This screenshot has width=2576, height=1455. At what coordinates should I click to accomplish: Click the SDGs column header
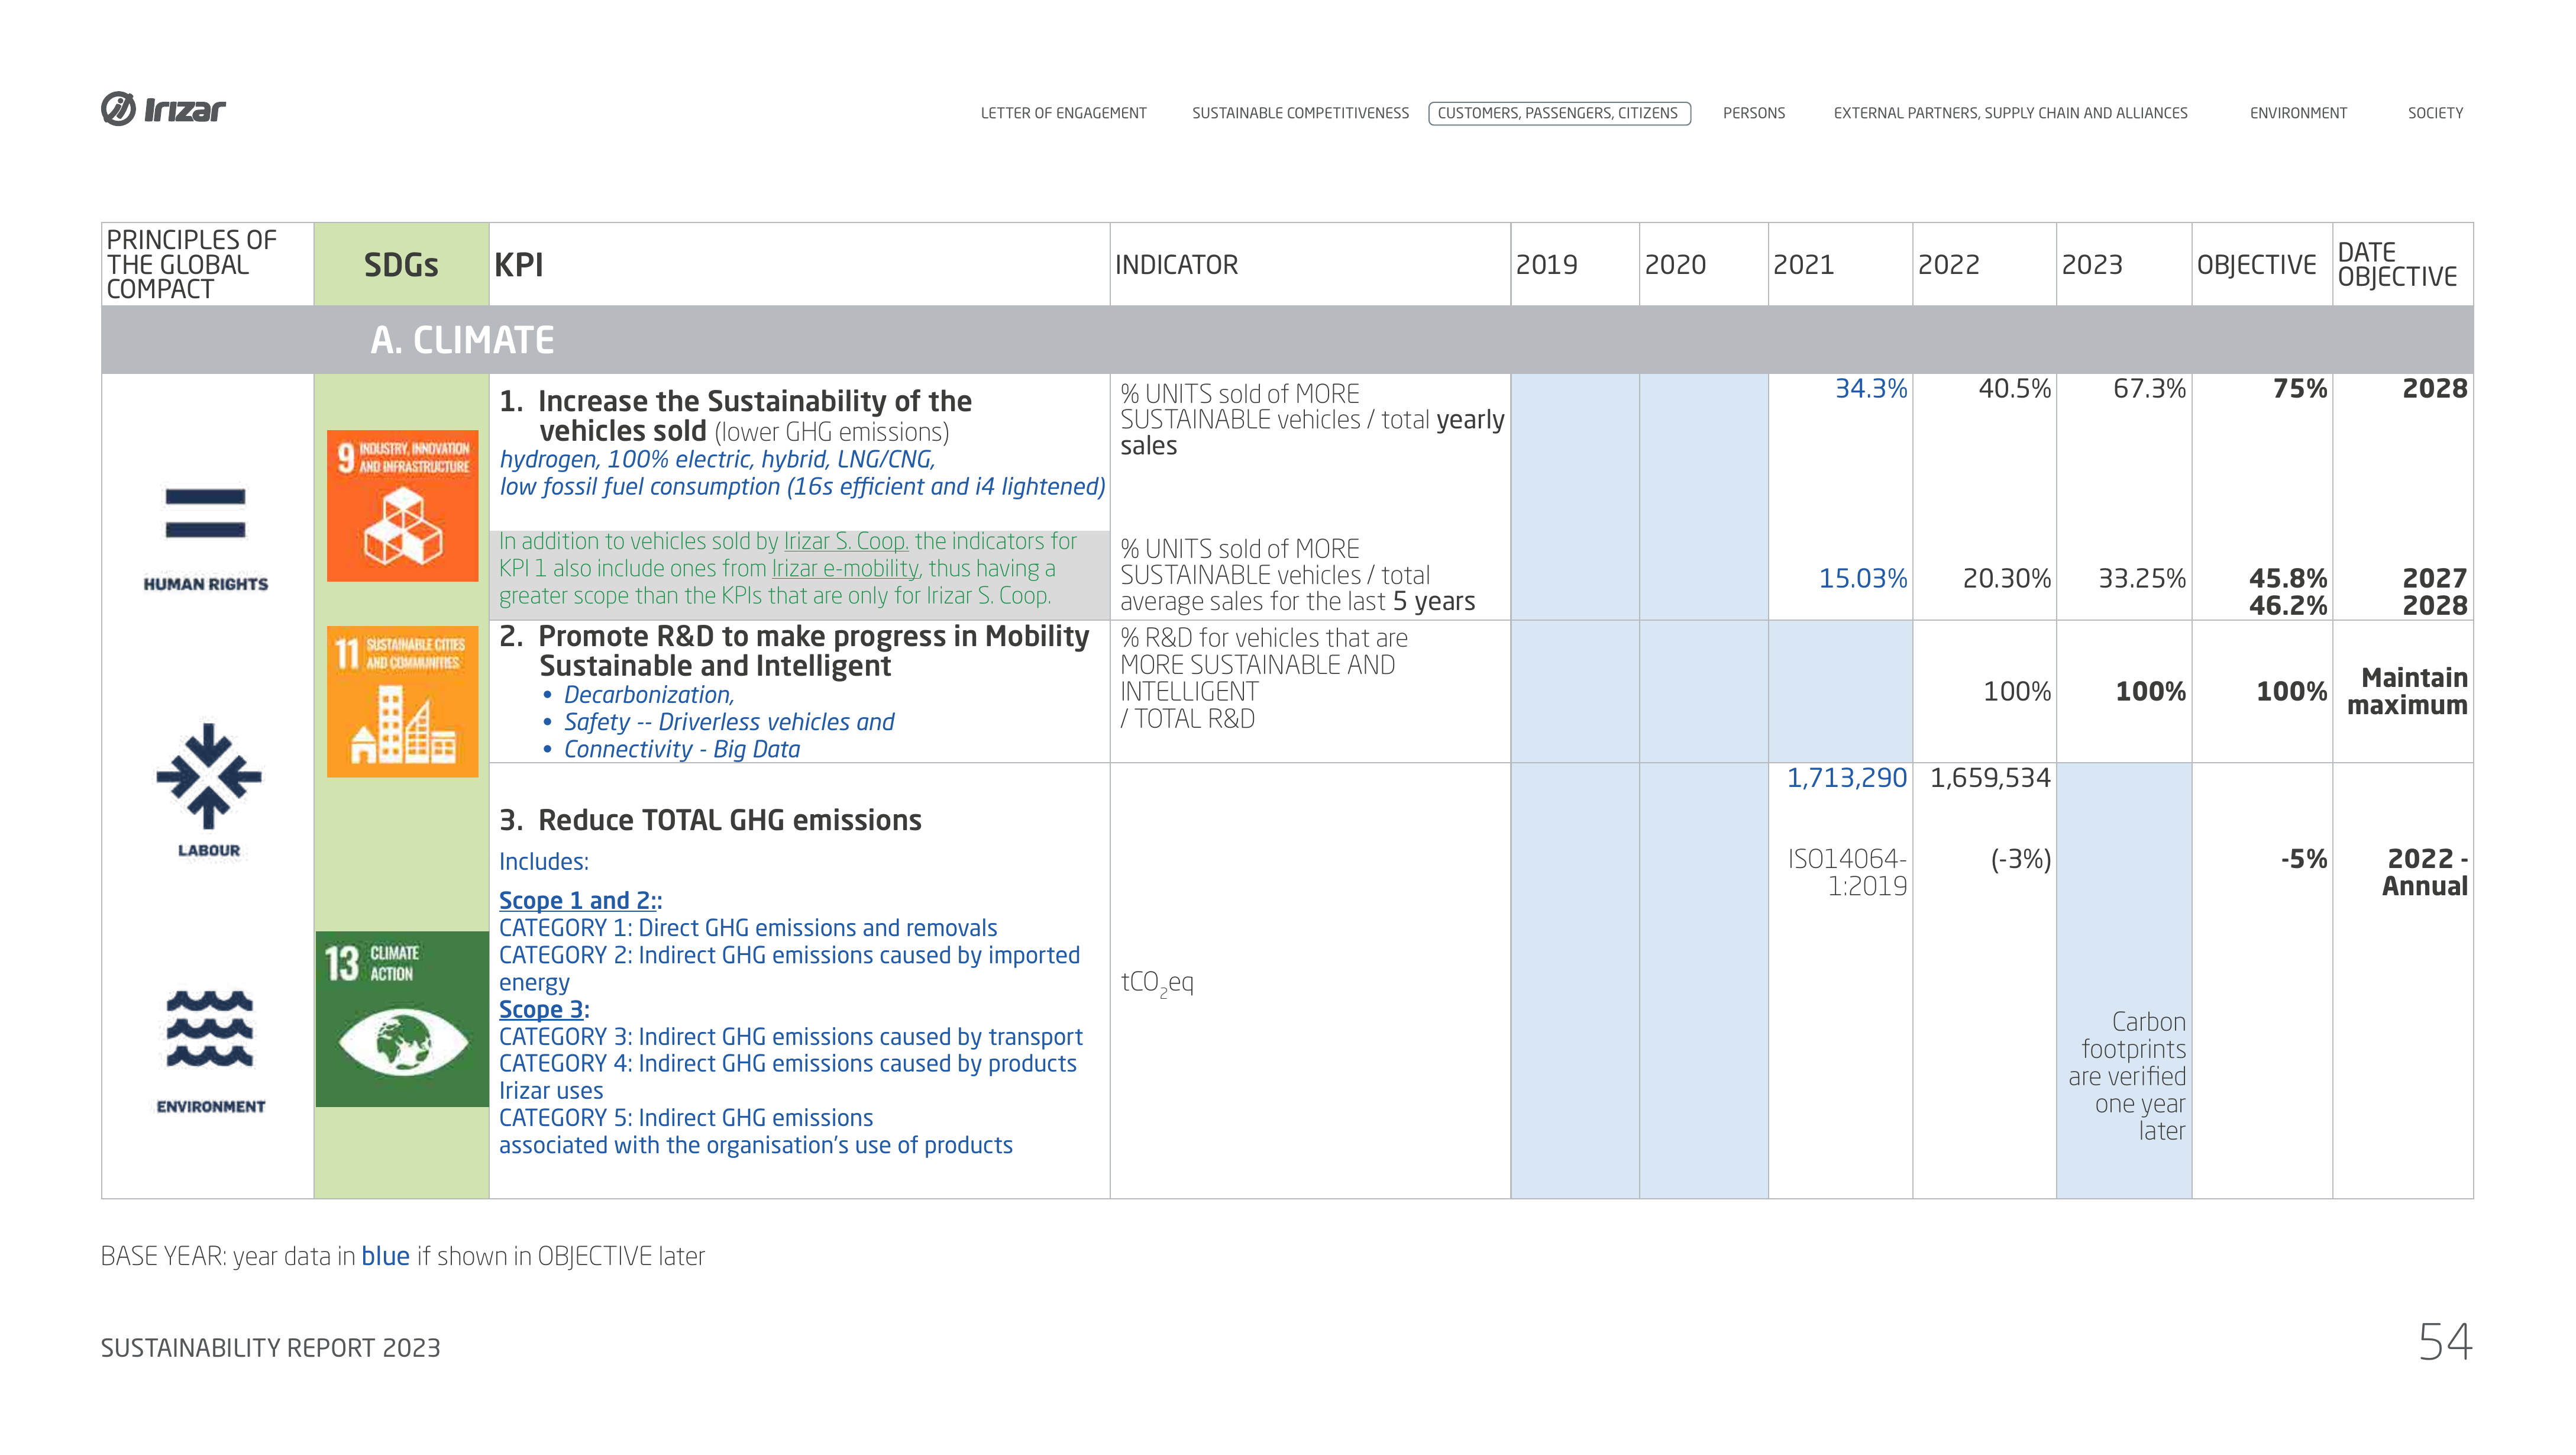(401, 264)
